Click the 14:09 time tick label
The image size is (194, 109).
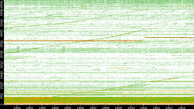tap(118, 108)
